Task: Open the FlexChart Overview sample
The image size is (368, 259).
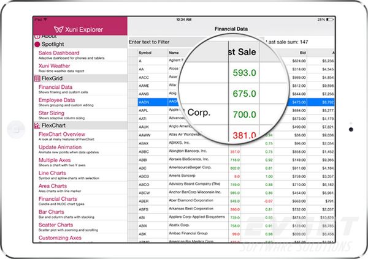Action: pyautogui.click(x=80, y=137)
